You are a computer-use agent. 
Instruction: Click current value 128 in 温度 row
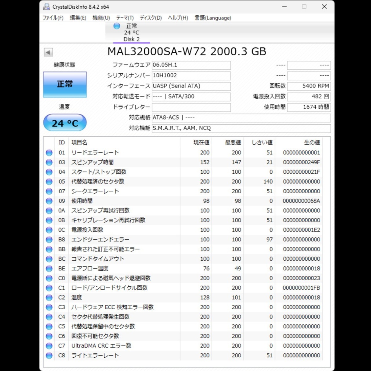tap(205, 298)
